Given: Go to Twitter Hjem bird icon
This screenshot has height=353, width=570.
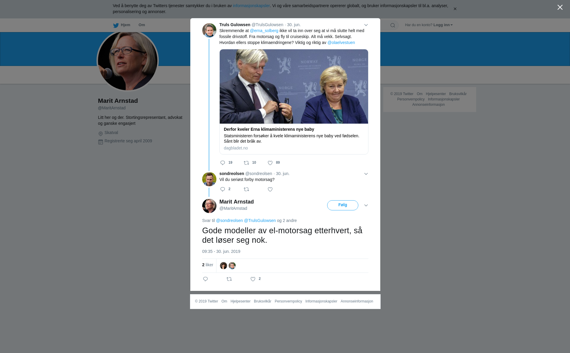Looking at the screenshot, I should point(116,25).
